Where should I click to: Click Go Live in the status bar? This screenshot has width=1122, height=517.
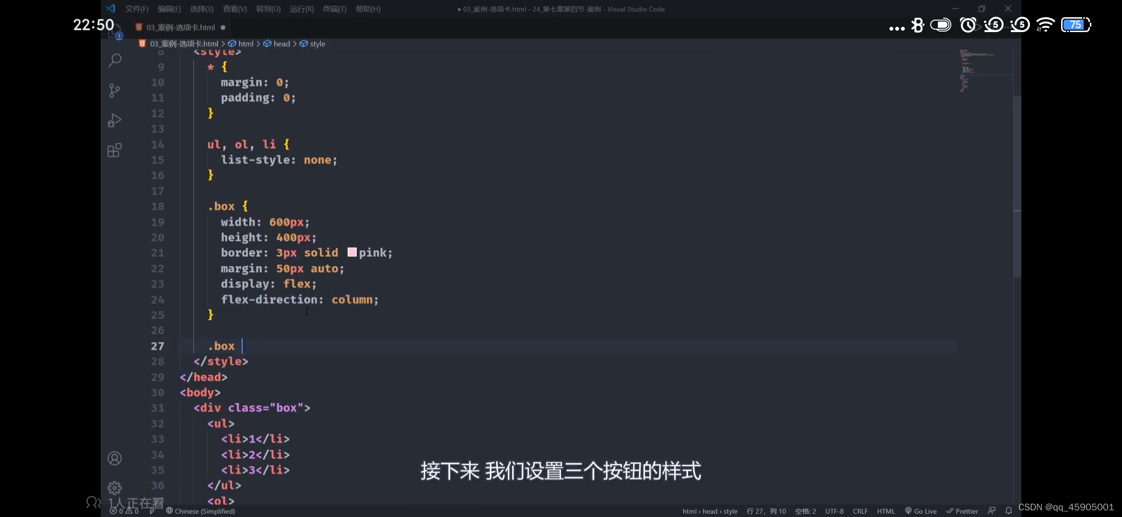click(921, 511)
